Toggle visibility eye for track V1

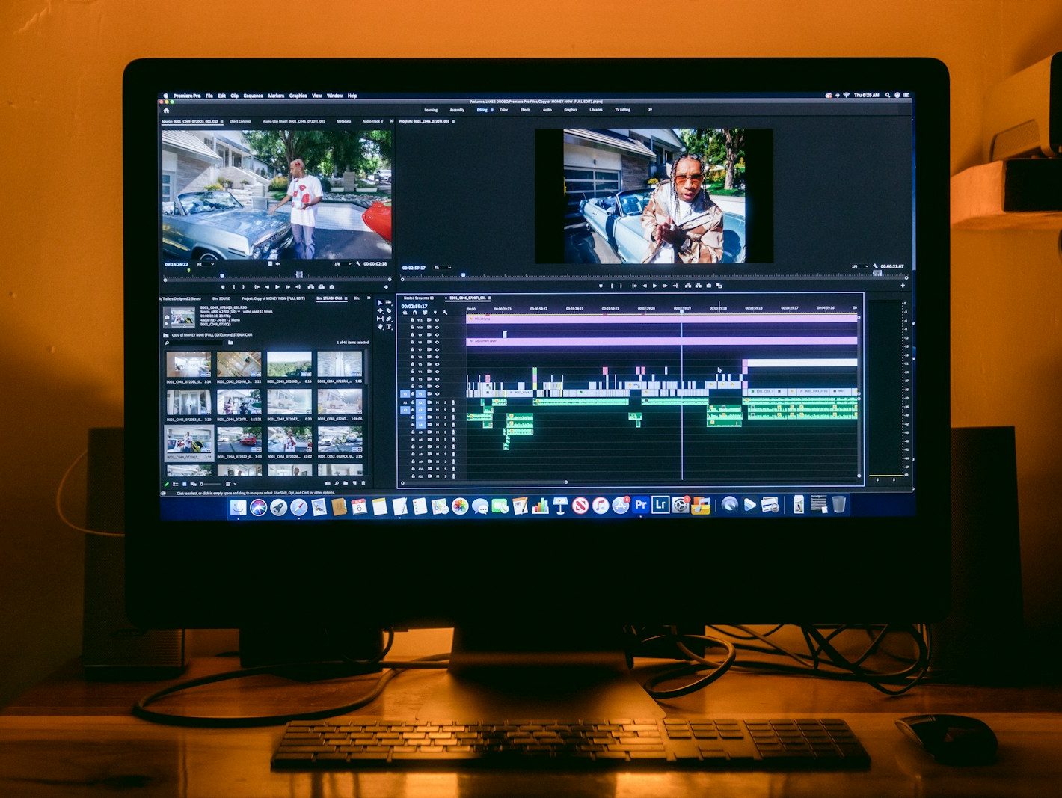[438, 394]
